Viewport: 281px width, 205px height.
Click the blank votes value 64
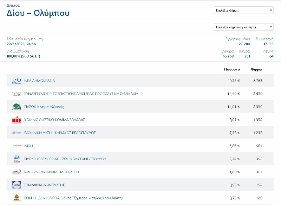point(271,56)
